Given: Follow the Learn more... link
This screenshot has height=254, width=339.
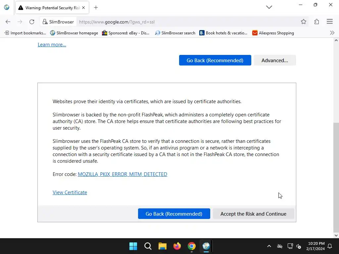Looking at the screenshot, I should tap(52, 45).
